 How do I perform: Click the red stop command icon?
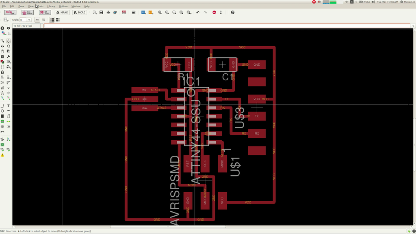click(x=214, y=13)
